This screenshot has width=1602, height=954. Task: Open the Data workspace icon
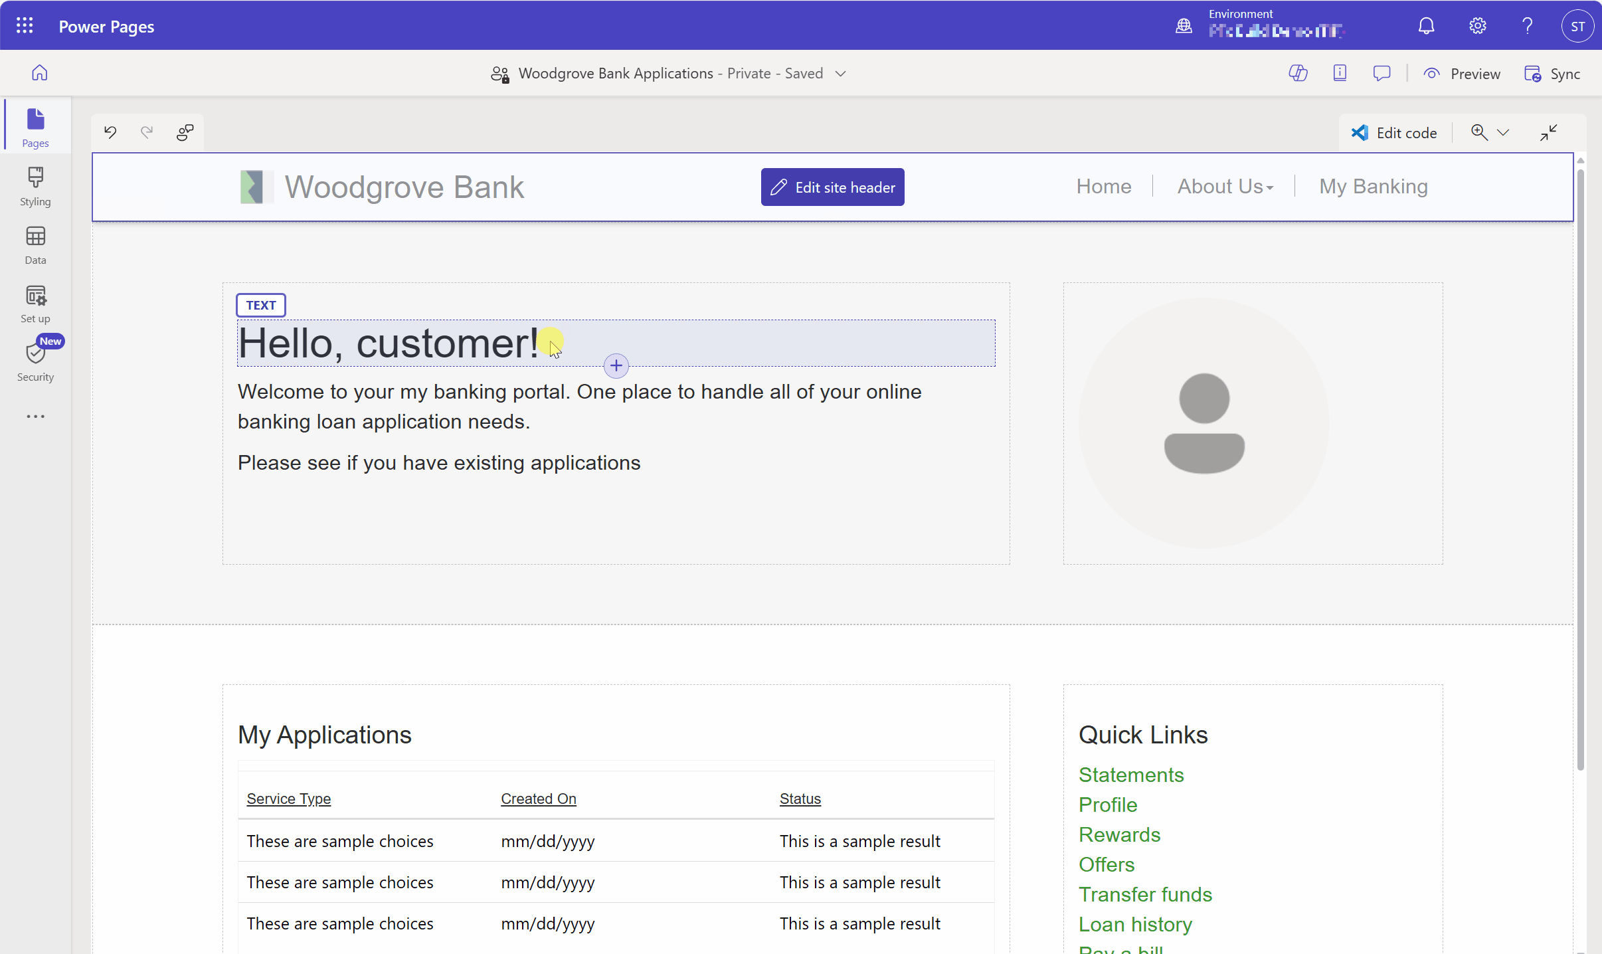[35, 244]
